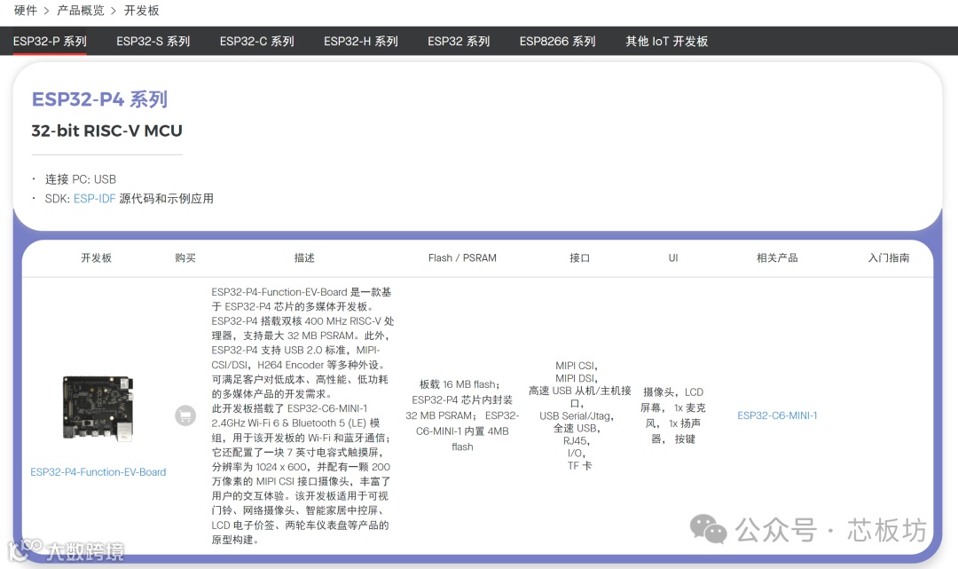Screen dimensions: 958x569
Task: Click the 描述 column header
Action: pyautogui.click(x=304, y=258)
